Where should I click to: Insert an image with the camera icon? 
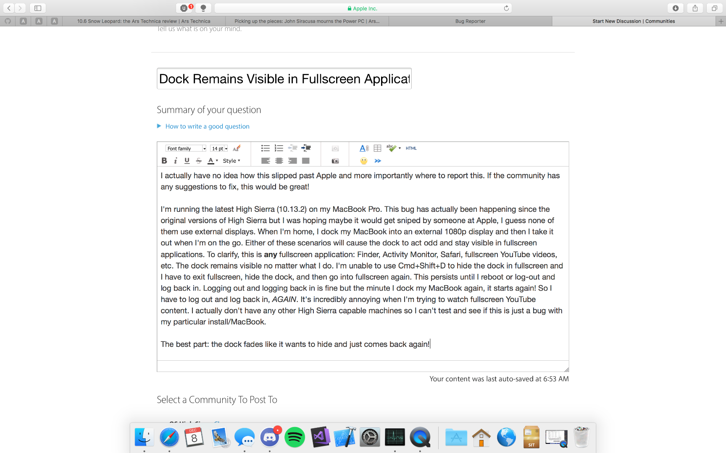pyautogui.click(x=335, y=161)
